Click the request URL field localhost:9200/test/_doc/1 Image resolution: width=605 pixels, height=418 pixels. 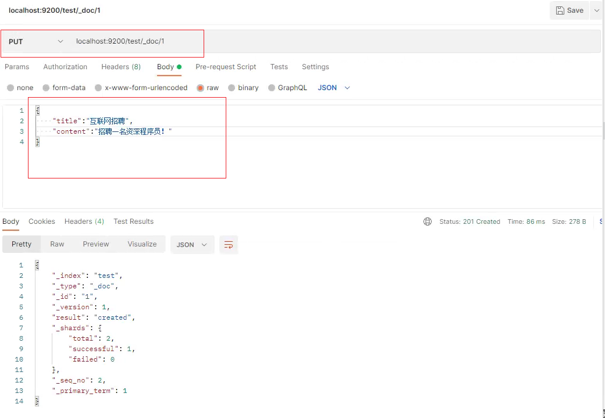(x=120, y=41)
